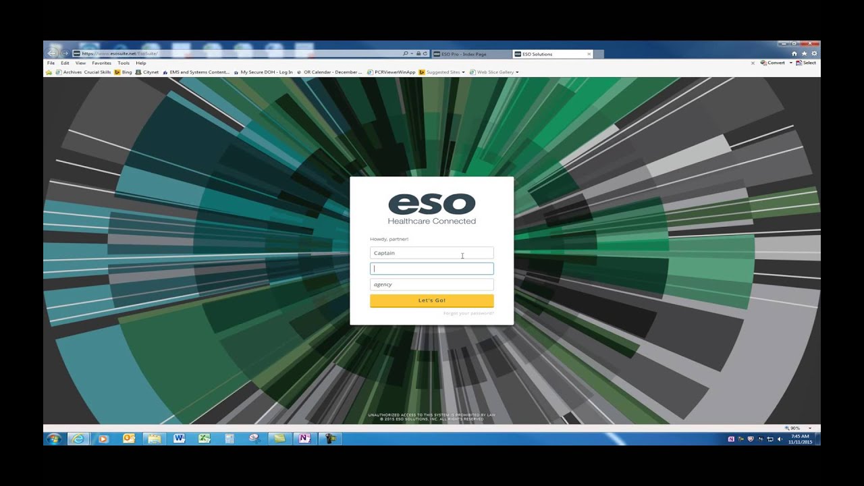Open the Bing favorite link

(123, 72)
